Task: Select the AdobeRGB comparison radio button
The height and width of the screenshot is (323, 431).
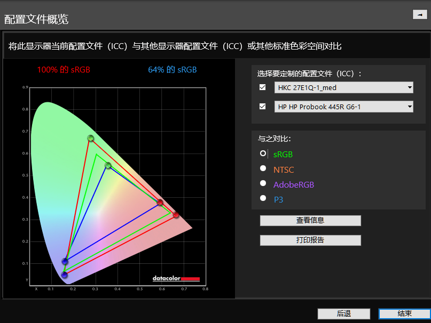Action: point(263,183)
